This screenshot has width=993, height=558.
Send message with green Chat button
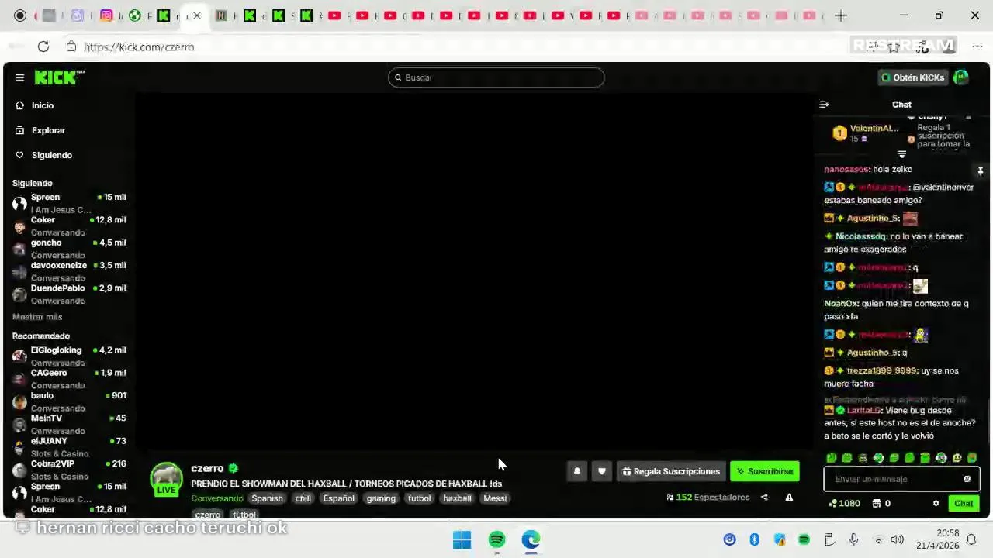964,504
